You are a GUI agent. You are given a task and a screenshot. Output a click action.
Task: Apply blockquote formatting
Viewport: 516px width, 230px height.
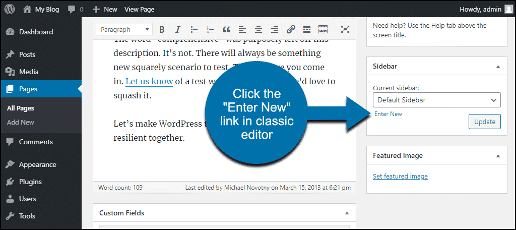click(226, 29)
